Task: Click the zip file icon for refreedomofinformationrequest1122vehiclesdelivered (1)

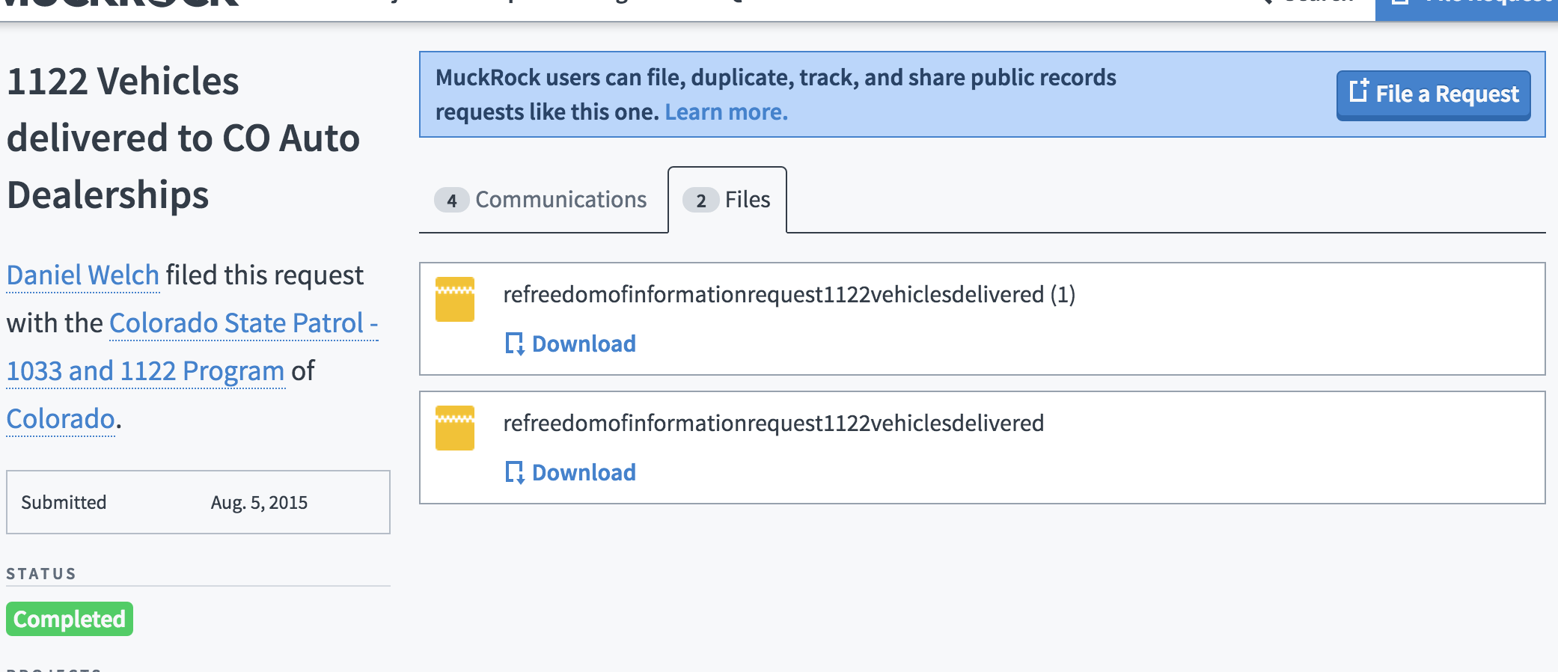Action: 455,299
